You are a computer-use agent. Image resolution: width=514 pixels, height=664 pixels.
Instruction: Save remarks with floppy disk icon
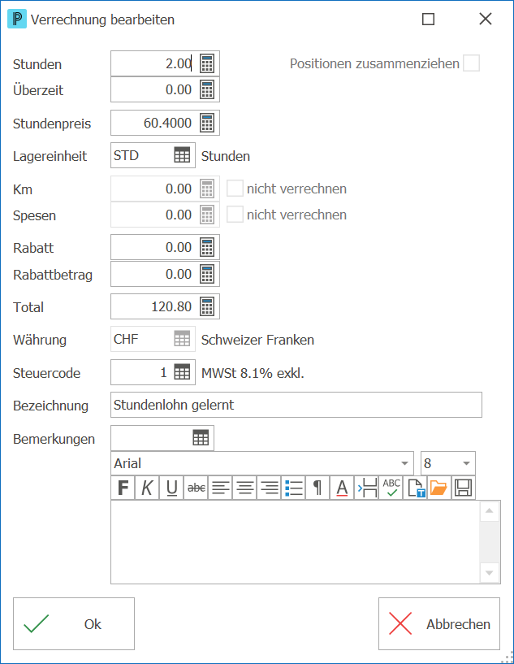pyautogui.click(x=463, y=488)
